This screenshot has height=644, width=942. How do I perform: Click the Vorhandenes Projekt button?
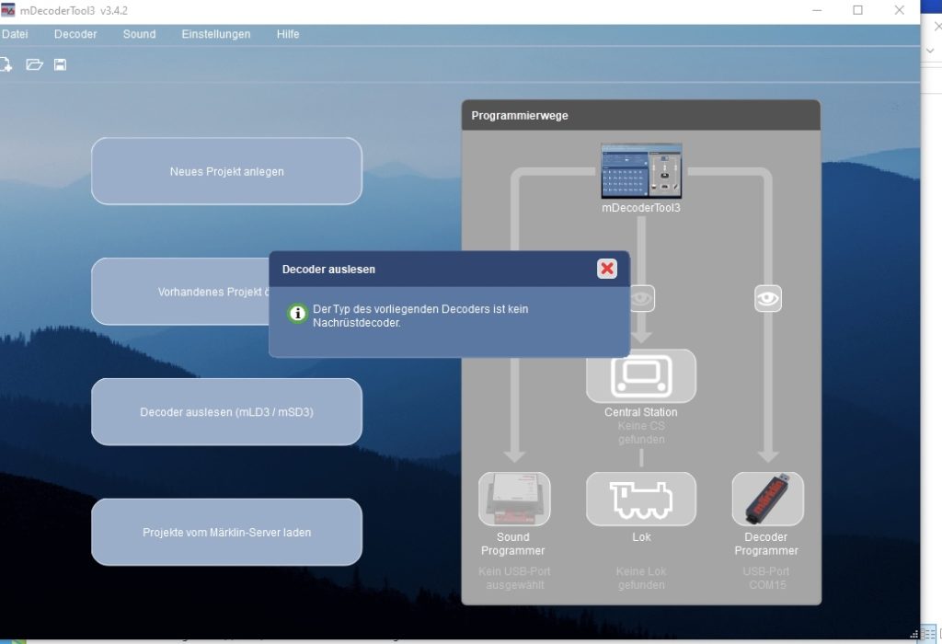pos(180,292)
